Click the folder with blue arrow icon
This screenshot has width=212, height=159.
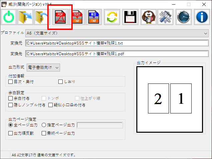pyautogui.click(x=25, y=17)
